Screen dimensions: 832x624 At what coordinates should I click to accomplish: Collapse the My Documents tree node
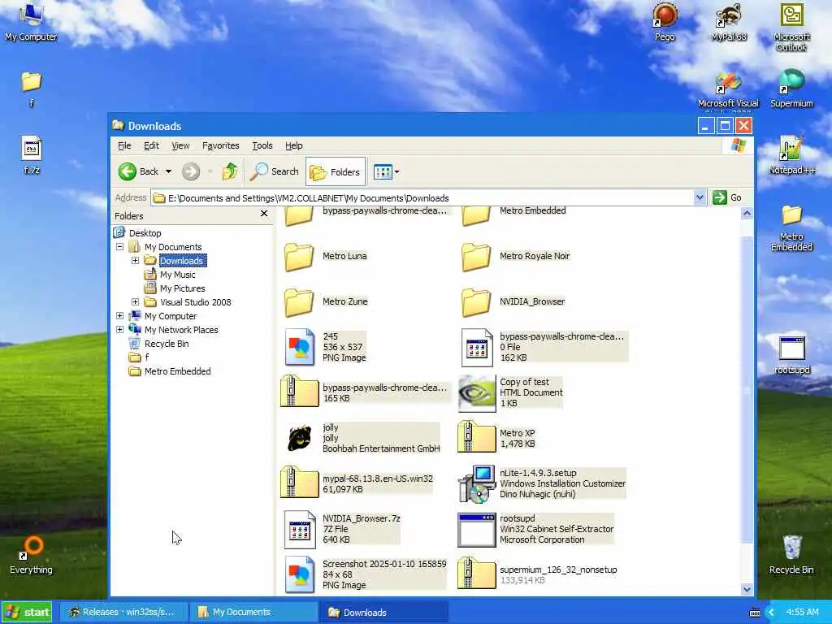point(120,247)
